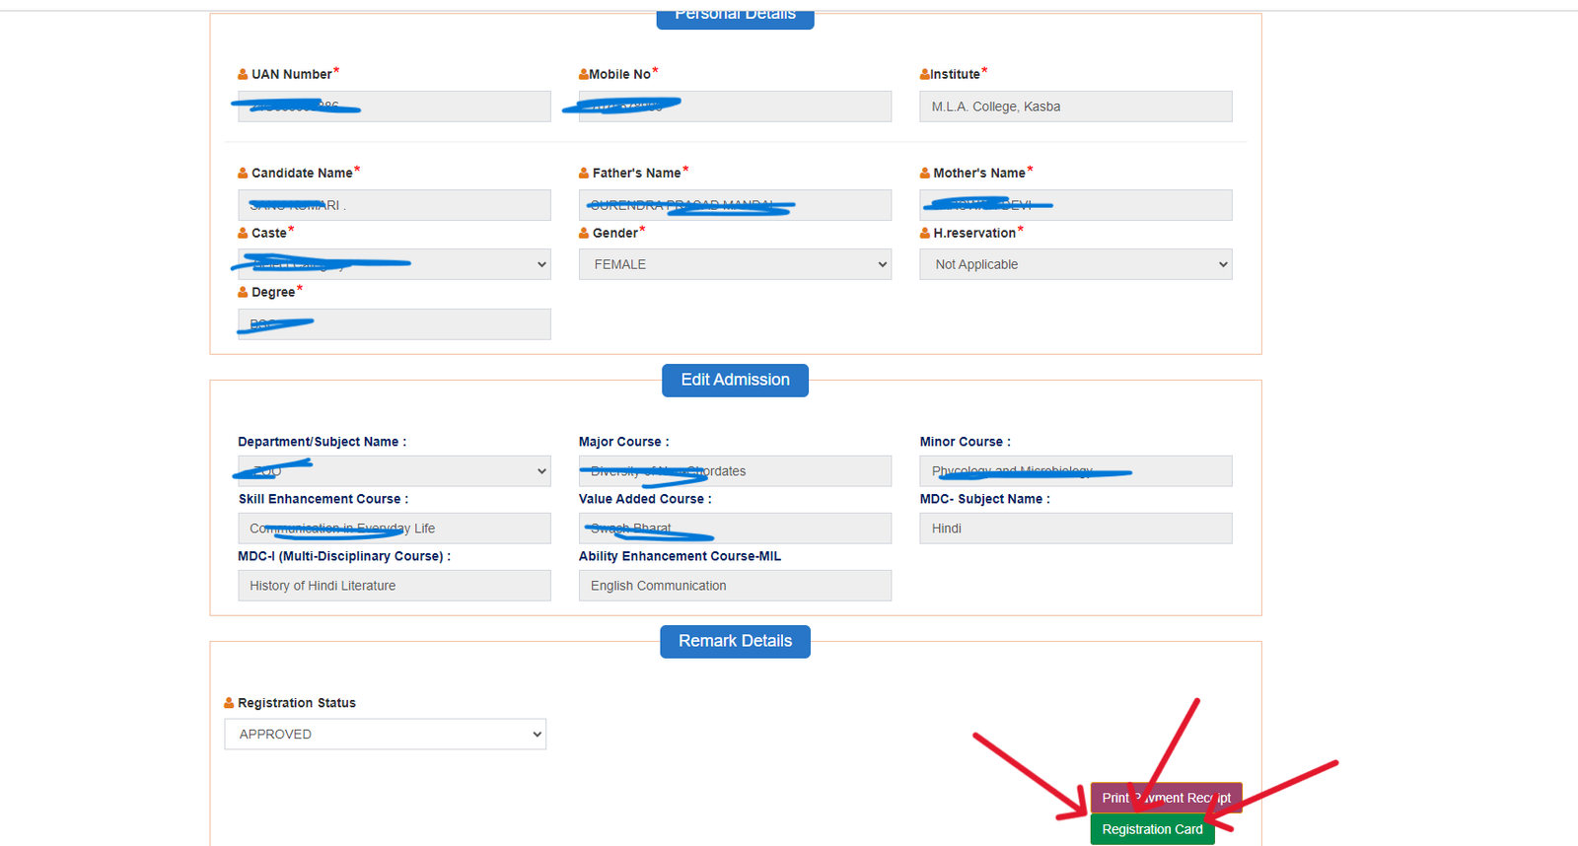Click the person icon beside UAN Number

[x=243, y=74]
